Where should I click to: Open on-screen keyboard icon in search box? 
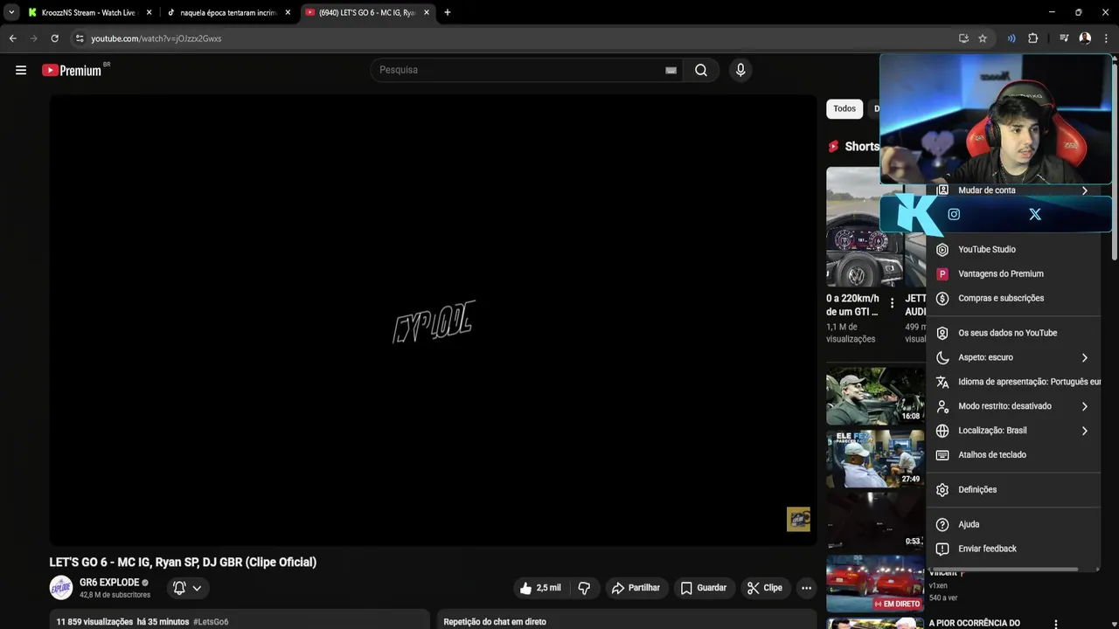point(671,70)
